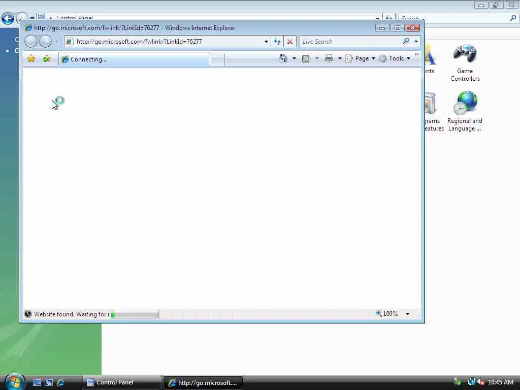This screenshot has width=520, height=390.
Task: Maximize the Internet Explorer window
Action: coord(397,28)
